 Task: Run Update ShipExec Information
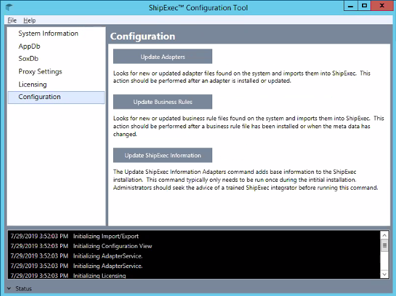pyautogui.click(x=162, y=155)
